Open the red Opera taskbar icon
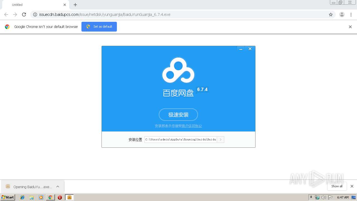This screenshot has height=201, width=357. click(60, 197)
